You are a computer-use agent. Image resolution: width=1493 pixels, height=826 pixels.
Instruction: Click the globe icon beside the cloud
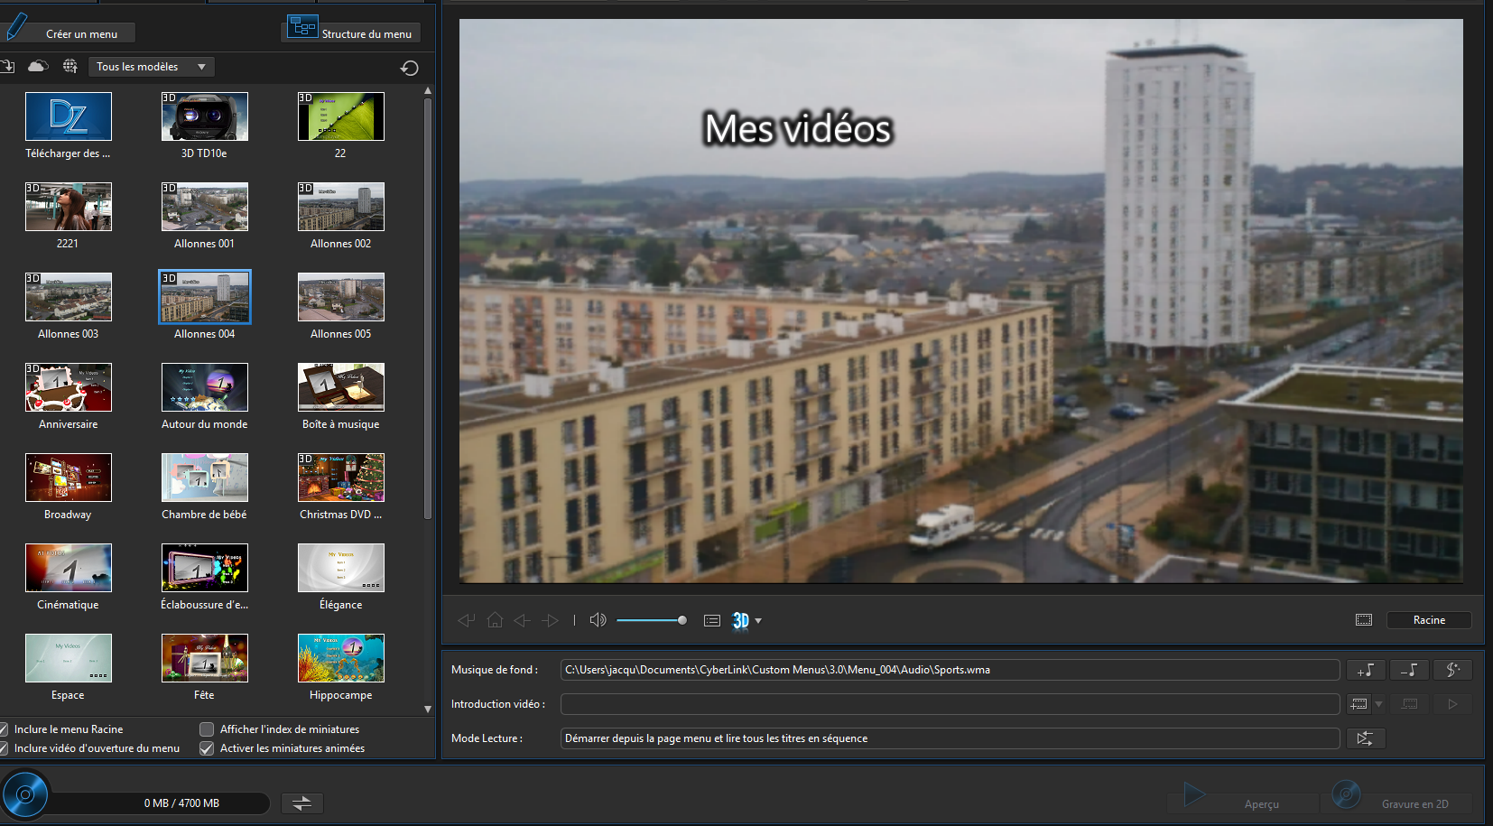70,66
